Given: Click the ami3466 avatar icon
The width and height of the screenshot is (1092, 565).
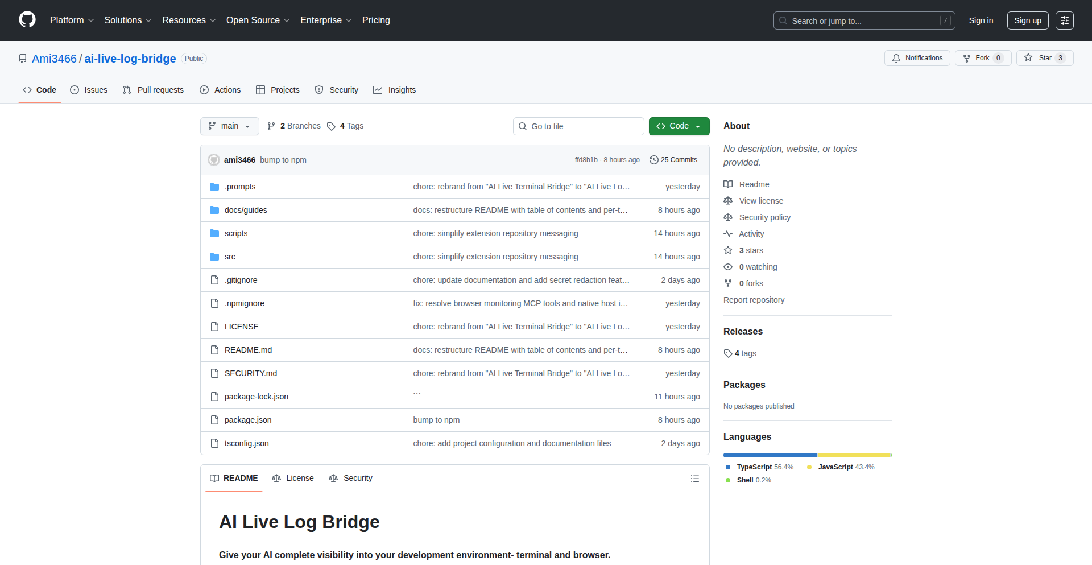Looking at the screenshot, I should tap(214, 160).
